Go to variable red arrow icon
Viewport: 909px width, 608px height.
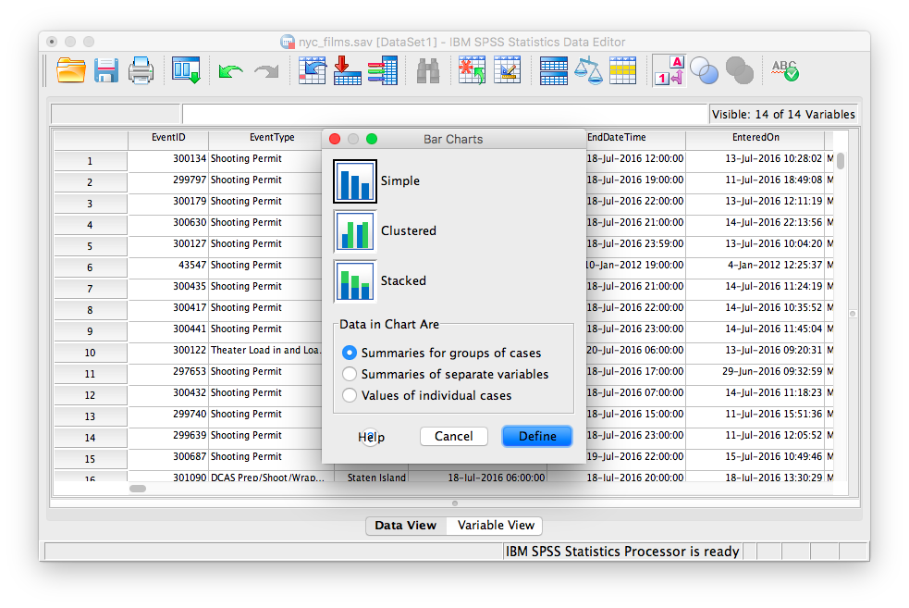coord(348,70)
